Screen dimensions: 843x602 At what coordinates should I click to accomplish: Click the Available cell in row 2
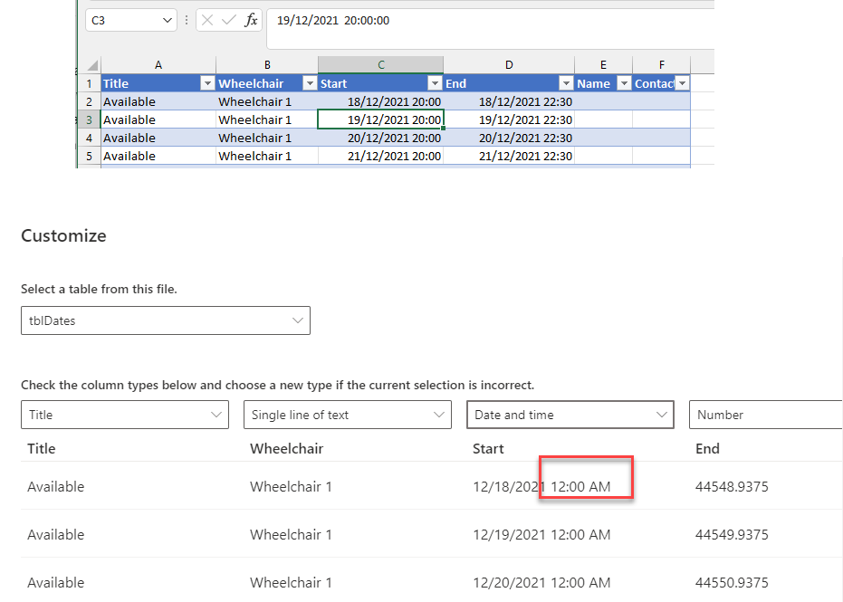point(158,101)
